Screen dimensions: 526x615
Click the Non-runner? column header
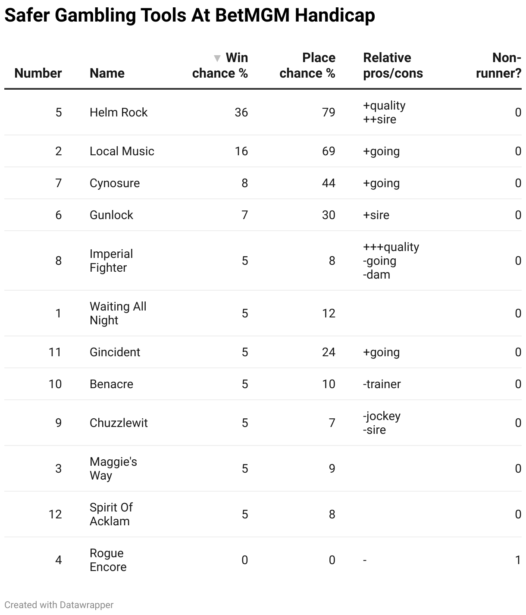[x=498, y=66]
